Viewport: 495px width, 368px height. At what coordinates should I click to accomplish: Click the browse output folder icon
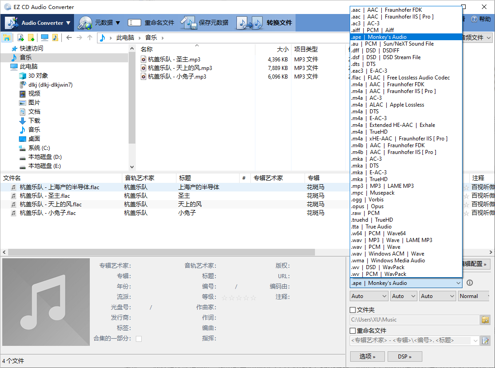coord(485,320)
